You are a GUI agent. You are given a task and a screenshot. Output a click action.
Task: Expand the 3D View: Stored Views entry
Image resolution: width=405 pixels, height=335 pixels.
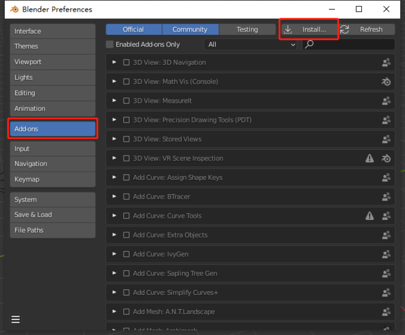click(x=114, y=139)
